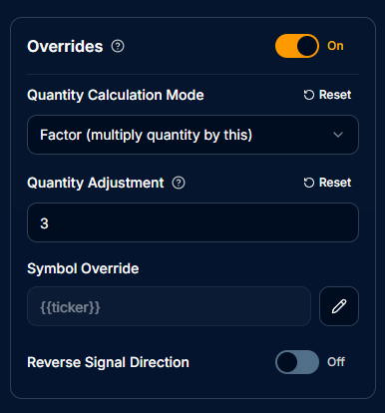
Task: Click the Reverse Signal Direction label text
Action: pos(108,362)
